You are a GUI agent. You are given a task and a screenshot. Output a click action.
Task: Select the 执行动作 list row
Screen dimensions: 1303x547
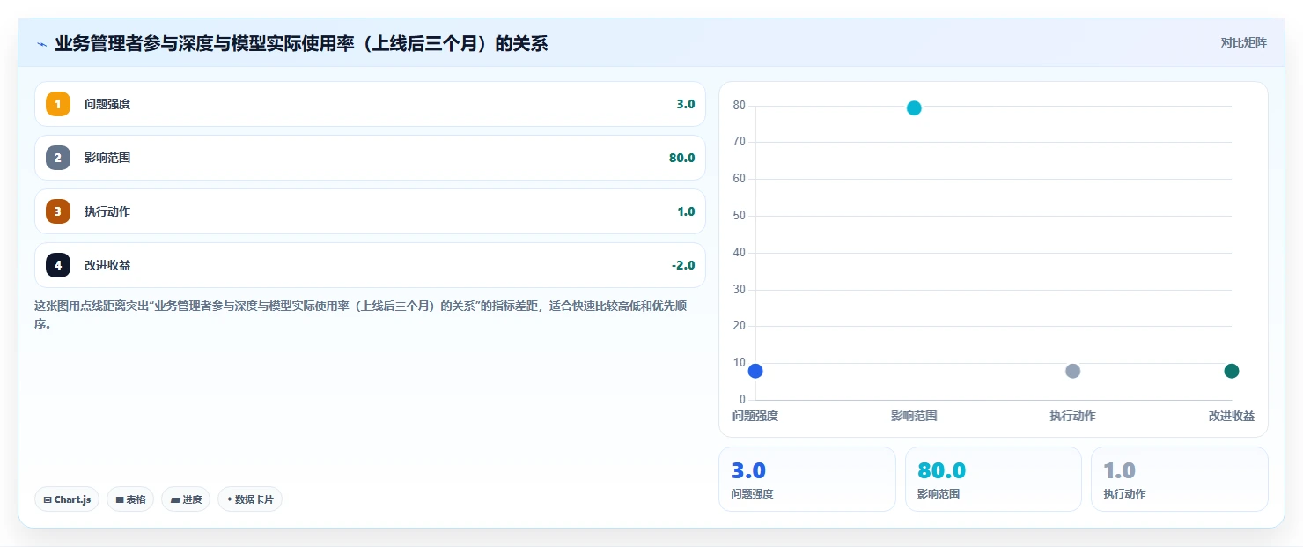pyautogui.click(x=370, y=211)
